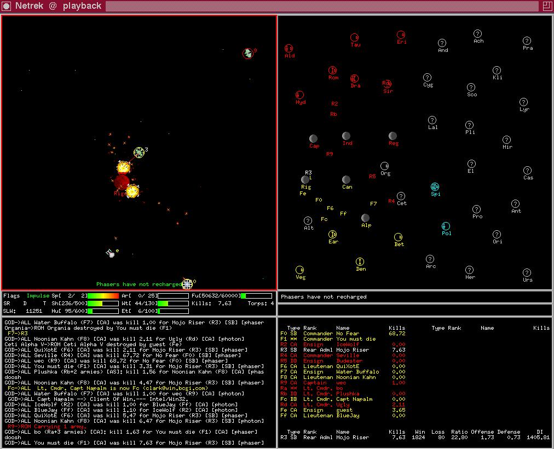
Task: Select the unknown Her planet icon
Action: click(x=469, y=270)
